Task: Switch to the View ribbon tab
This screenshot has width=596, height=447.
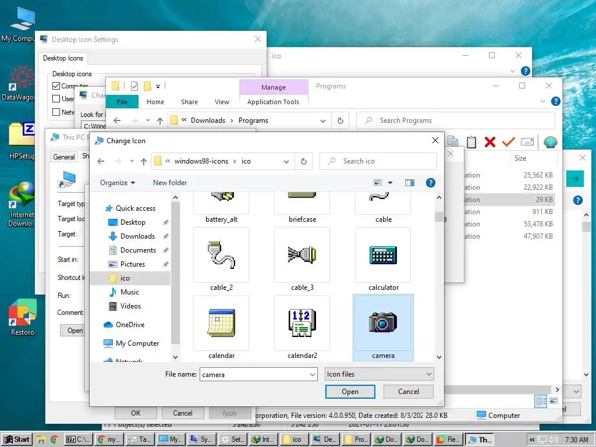Action: pos(222,102)
